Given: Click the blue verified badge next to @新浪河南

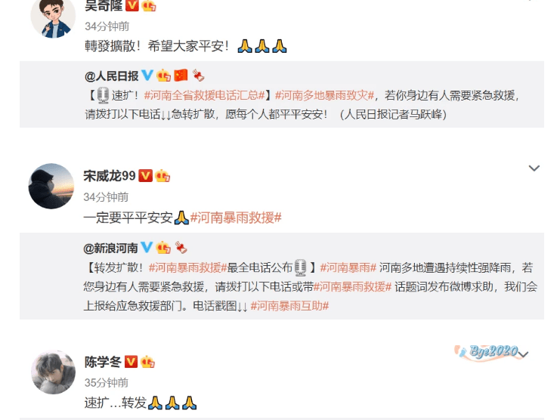Looking at the screenshot, I should pos(147,247).
